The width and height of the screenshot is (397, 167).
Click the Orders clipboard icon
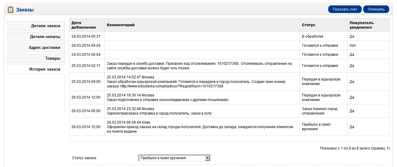(11, 10)
